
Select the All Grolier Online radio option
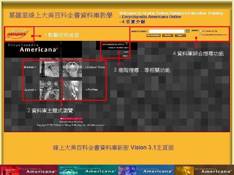(201, 31)
